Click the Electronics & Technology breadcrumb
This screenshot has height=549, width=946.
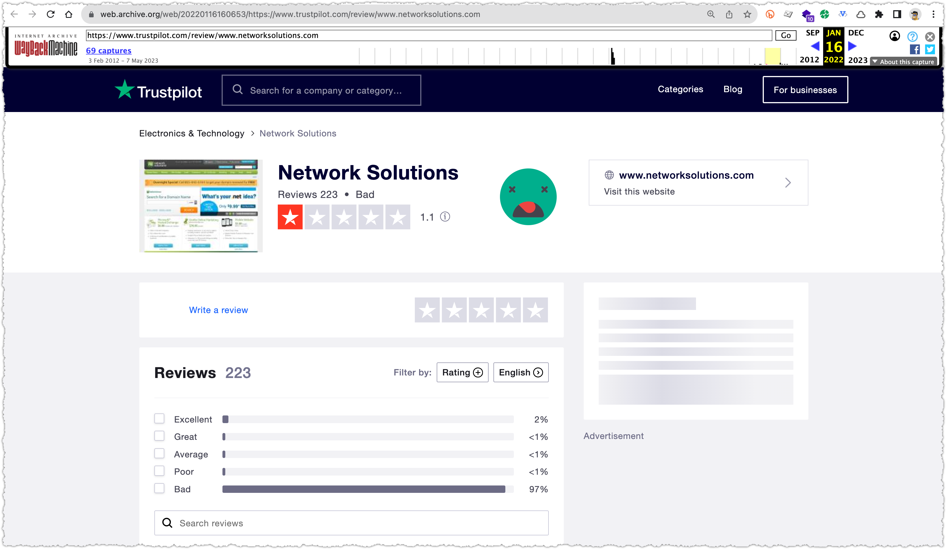coord(192,133)
